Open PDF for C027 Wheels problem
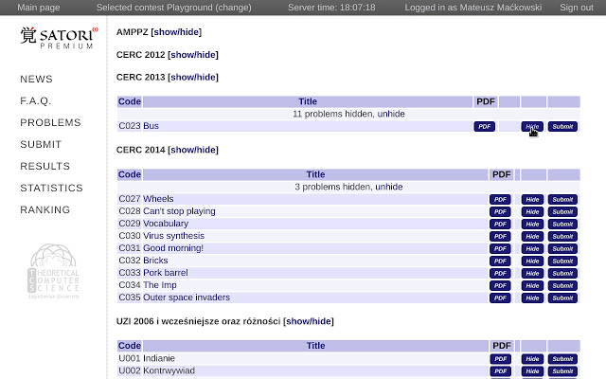The image size is (606, 379). tap(500, 199)
